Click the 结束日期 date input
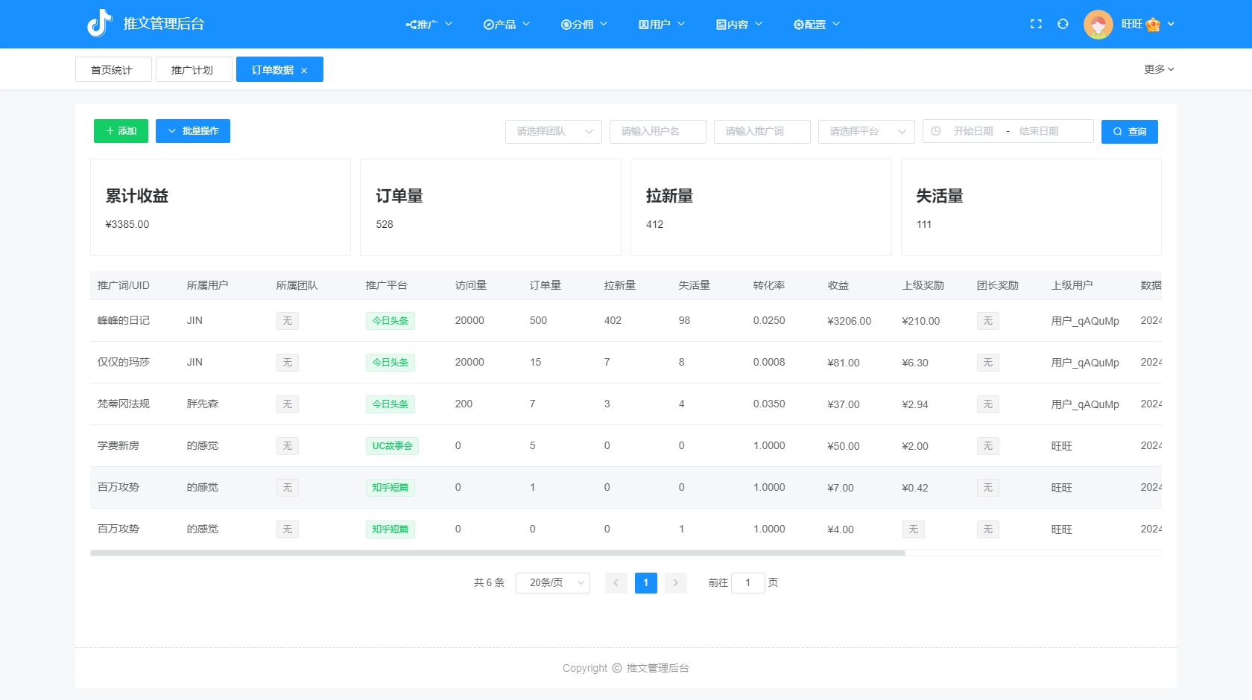This screenshot has height=700, width=1252. [1039, 131]
